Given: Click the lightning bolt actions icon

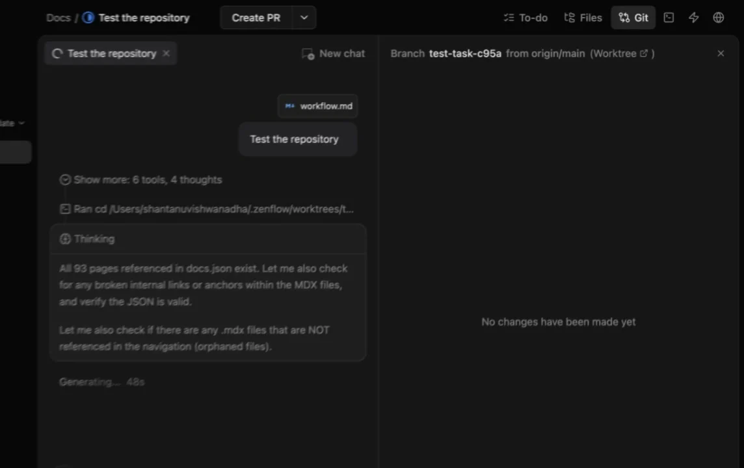Looking at the screenshot, I should pos(694,18).
